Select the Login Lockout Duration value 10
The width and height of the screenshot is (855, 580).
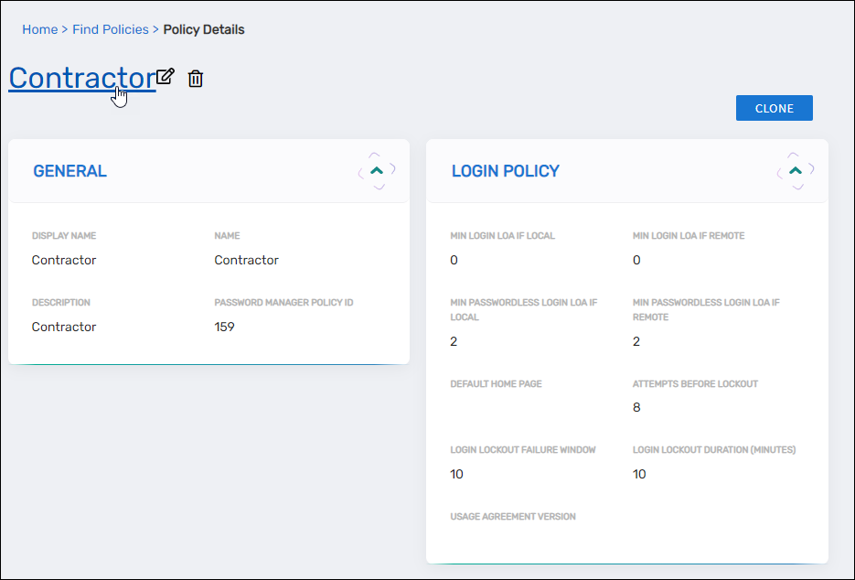(638, 474)
